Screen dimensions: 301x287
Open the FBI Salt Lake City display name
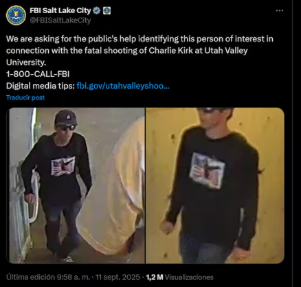[x=60, y=11]
